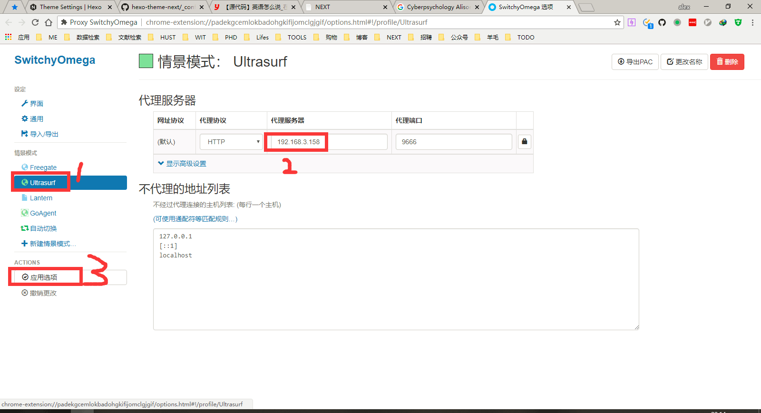This screenshot has height=413, width=761.
Task: Click the bypass list text area
Action: [396, 279]
